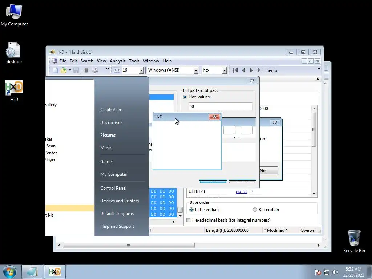Open Control Panel from Start menu

[113, 188]
